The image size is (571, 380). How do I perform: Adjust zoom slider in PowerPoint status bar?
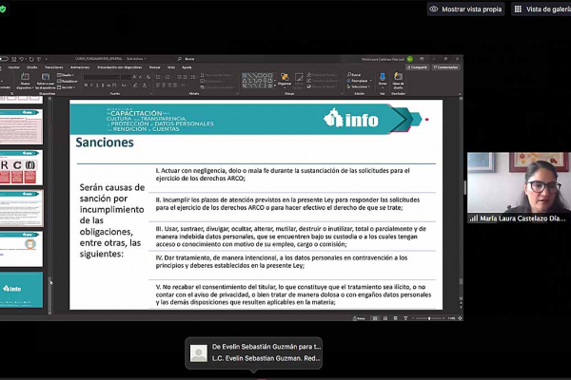[x=429, y=318]
